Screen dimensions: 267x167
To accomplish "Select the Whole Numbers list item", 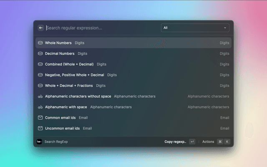I will click(x=58, y=43).
